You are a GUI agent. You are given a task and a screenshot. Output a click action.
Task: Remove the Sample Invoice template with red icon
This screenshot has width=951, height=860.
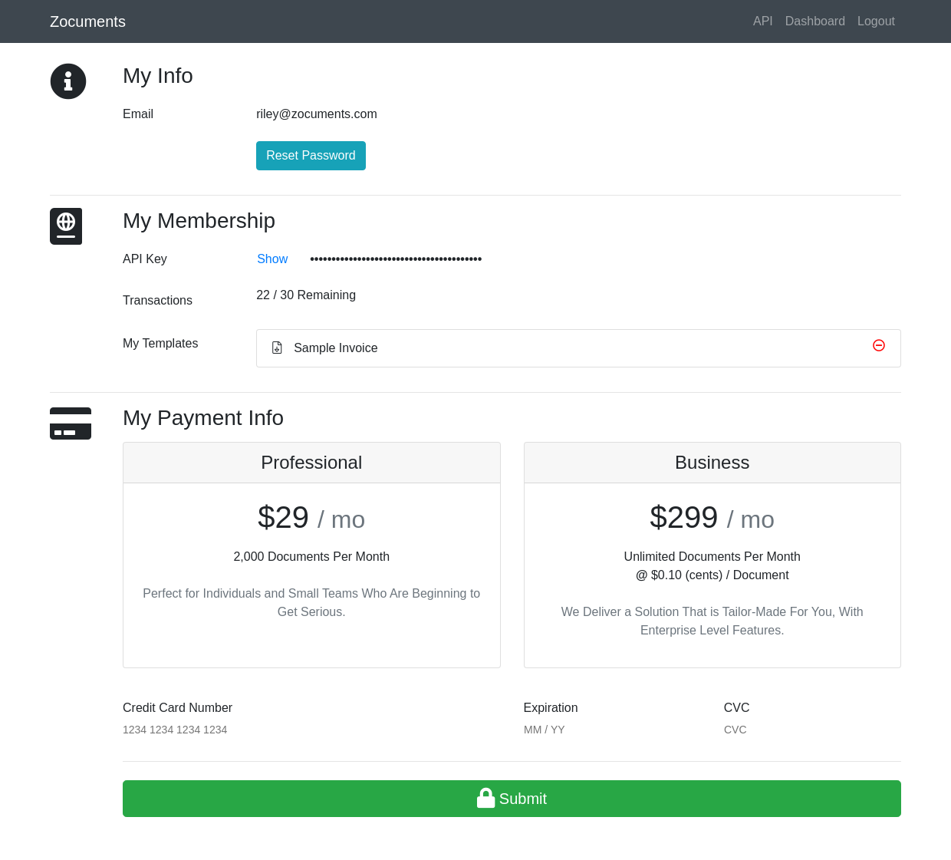(x=879, y=345)
